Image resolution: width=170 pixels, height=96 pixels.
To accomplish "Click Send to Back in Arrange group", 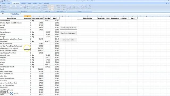I will (73, 8).
